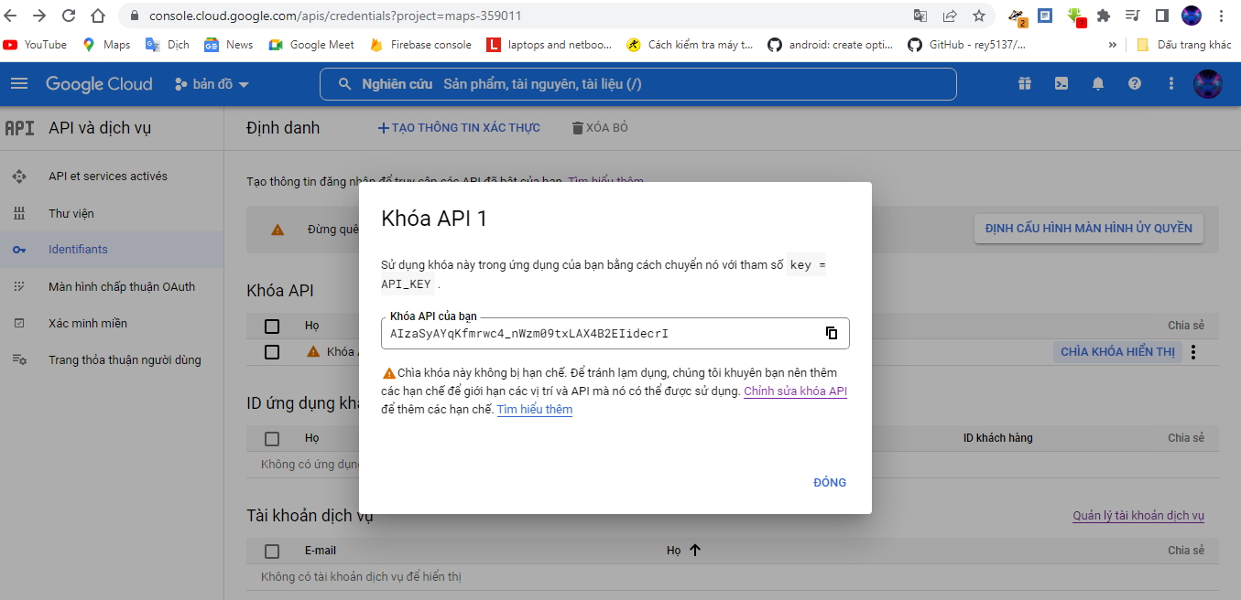Open the Google Cloud navigation menu
This screenshot has width=1241, height=600.
tap(19, 84)
